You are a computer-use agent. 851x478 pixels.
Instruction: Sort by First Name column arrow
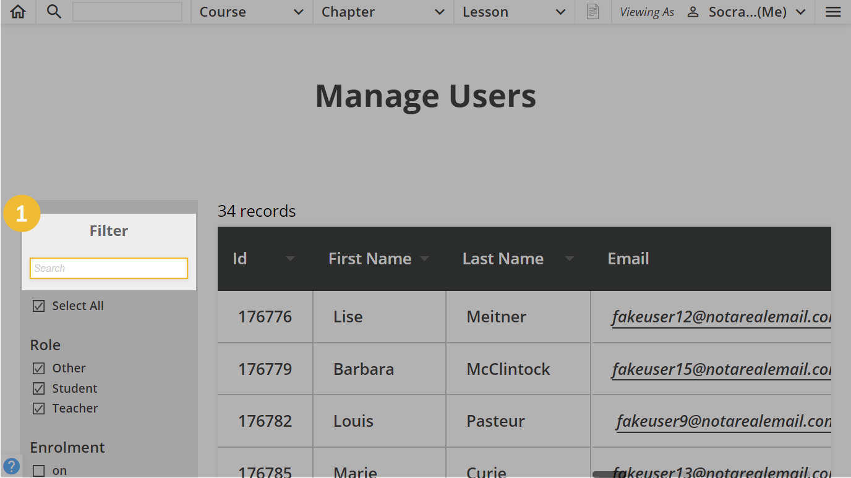click(424, 259)
